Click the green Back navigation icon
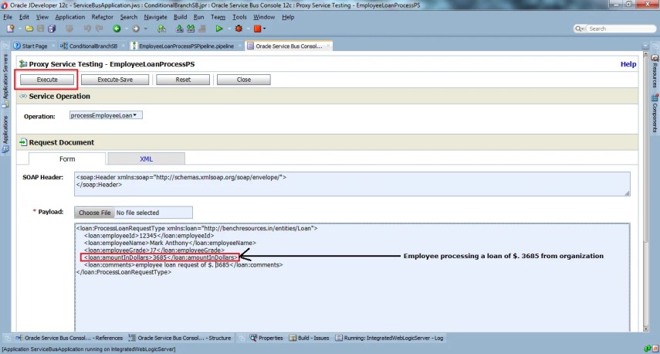This screenshot has width=660, height=354. tap(117, 29)
